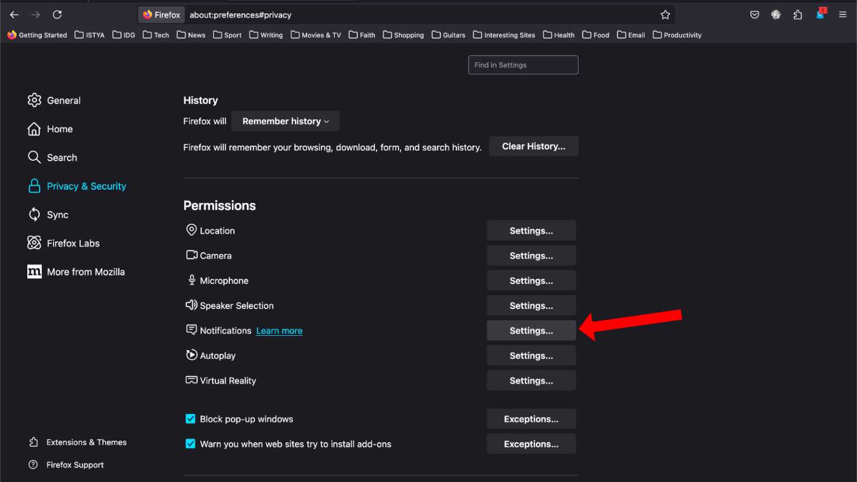Click inside the Find in Settings field
The height and width of the screenshot is (482, 857).
523,65
